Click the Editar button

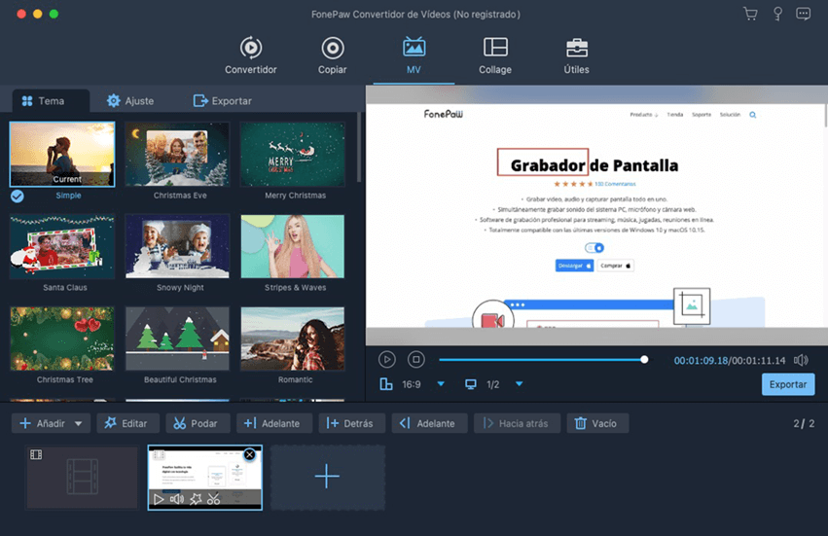127,423
